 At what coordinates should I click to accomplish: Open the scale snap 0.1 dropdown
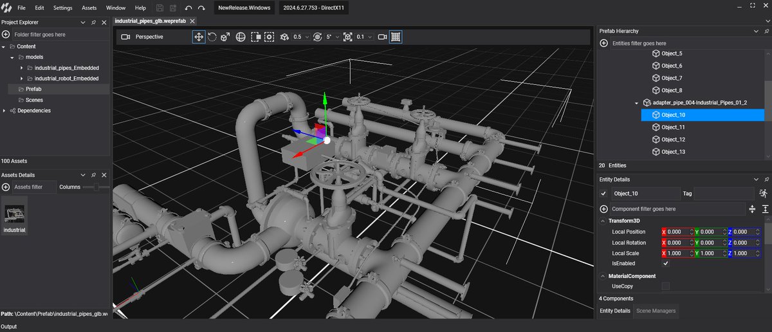coord(369,37)
